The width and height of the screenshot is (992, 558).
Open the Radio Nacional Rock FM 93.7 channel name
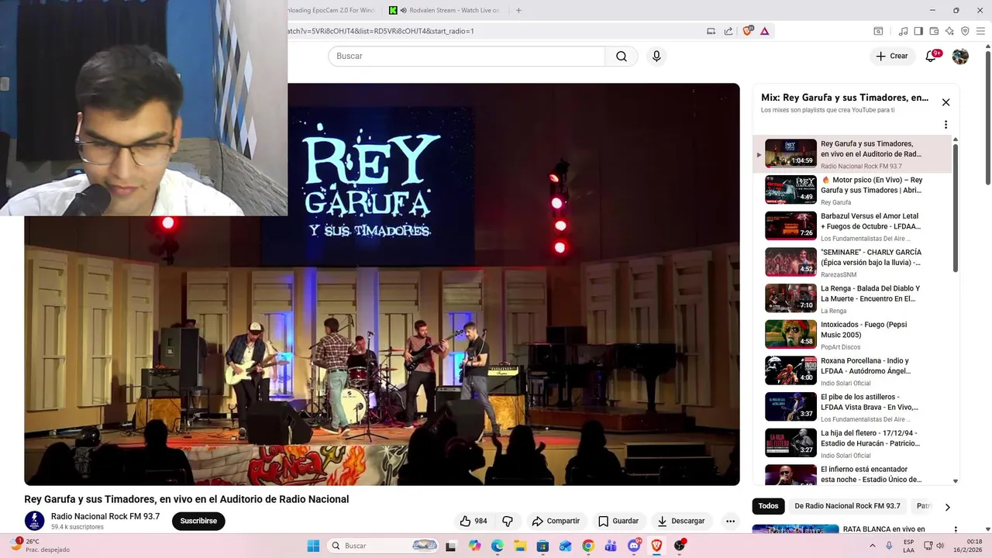105,516
